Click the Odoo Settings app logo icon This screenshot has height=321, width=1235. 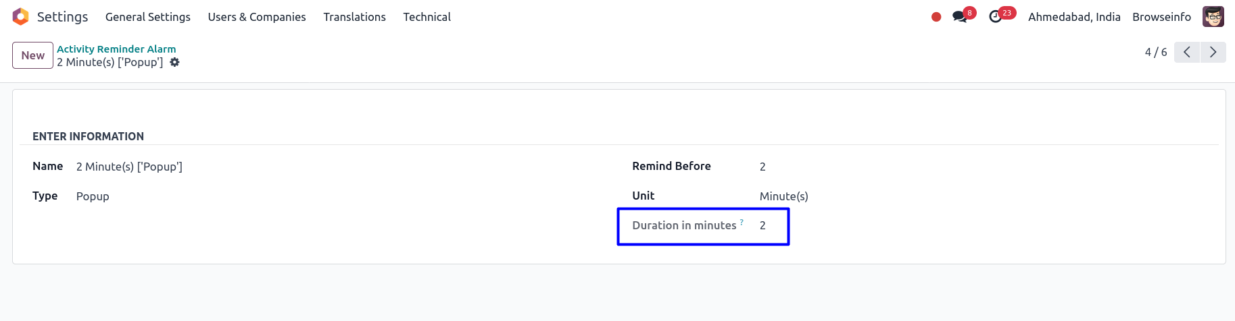coord(21,17)
